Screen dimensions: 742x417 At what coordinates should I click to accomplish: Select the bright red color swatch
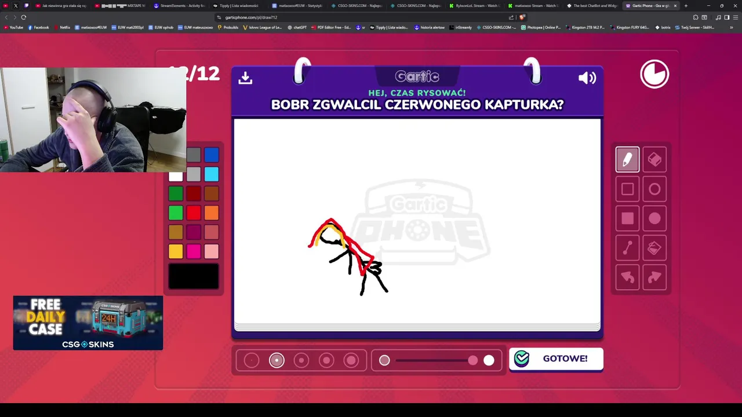pyautogui.click(x=194, y=213)
